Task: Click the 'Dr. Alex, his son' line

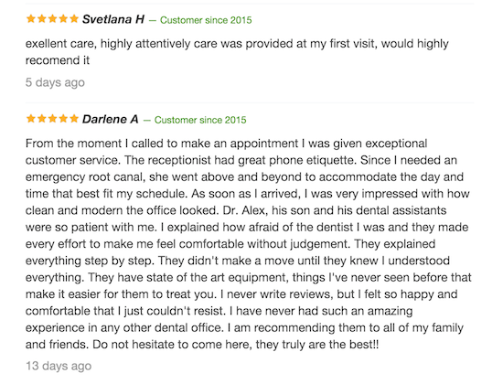Action: click(236, 210)
